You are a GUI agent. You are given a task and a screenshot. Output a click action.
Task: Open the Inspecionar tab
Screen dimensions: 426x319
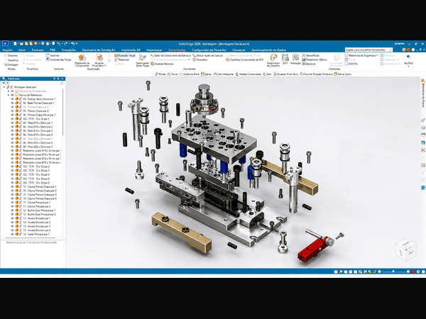click(154, 50)
